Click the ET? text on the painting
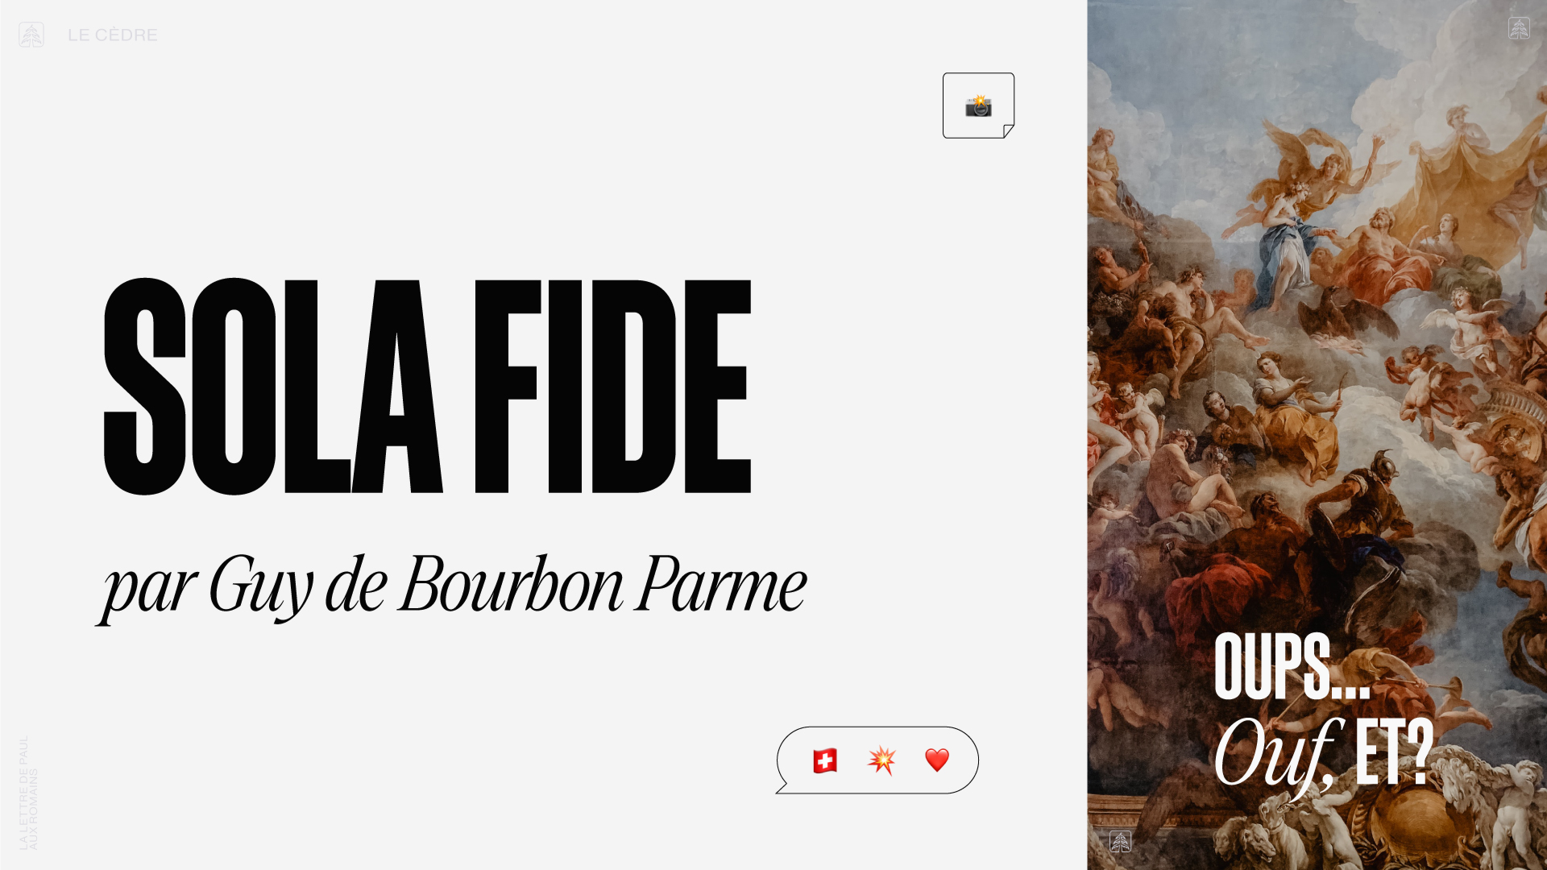 click(x=1393, y=752)
